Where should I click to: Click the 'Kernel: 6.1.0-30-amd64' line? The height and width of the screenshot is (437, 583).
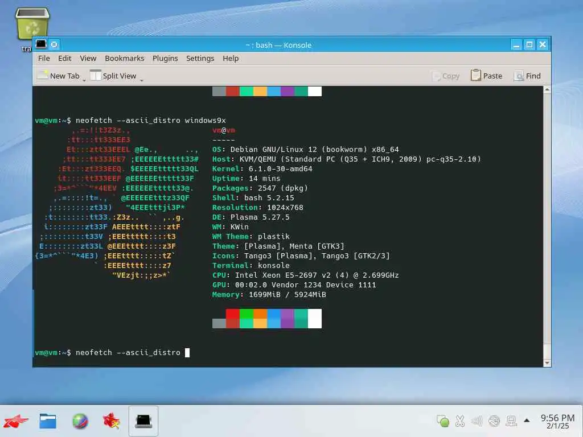(262, 168)
